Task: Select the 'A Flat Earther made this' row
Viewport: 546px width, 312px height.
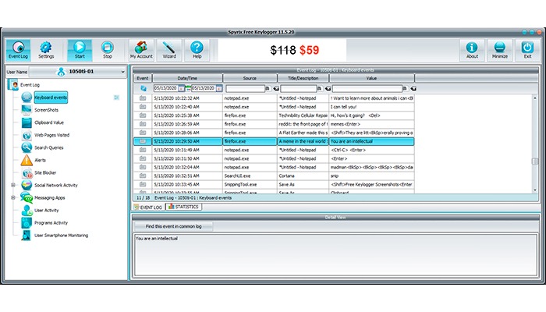Action: pyautogui.click(x=274, y=133)
